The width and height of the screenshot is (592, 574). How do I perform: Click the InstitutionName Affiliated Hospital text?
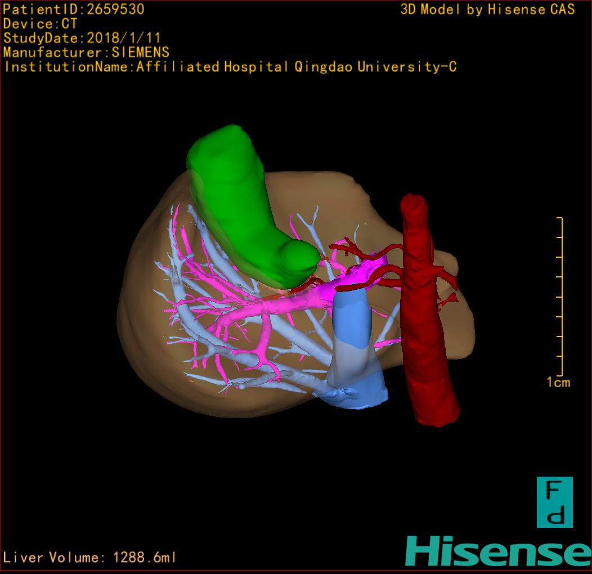(x=230, y=67)
